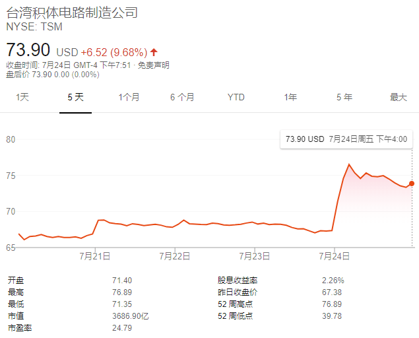Click the NYSE: TSM ticker text
The height and width of the screenshot is (338, 419).
[34, 27]
